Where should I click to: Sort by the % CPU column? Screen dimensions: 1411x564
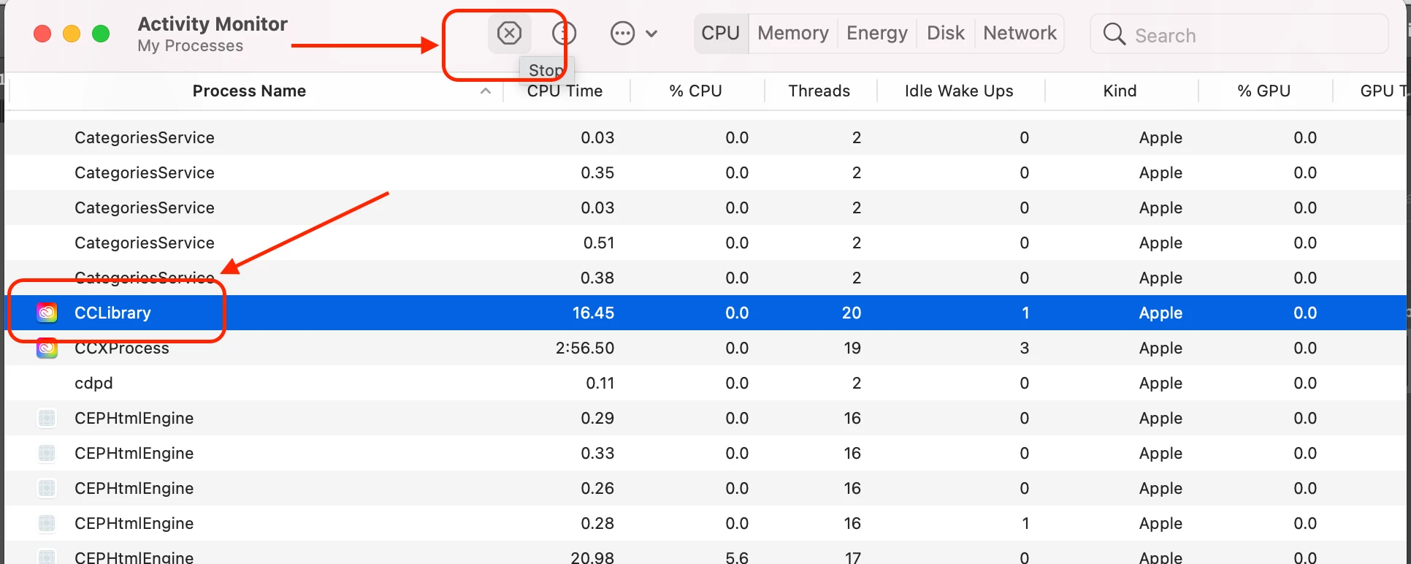click(695, 91)
